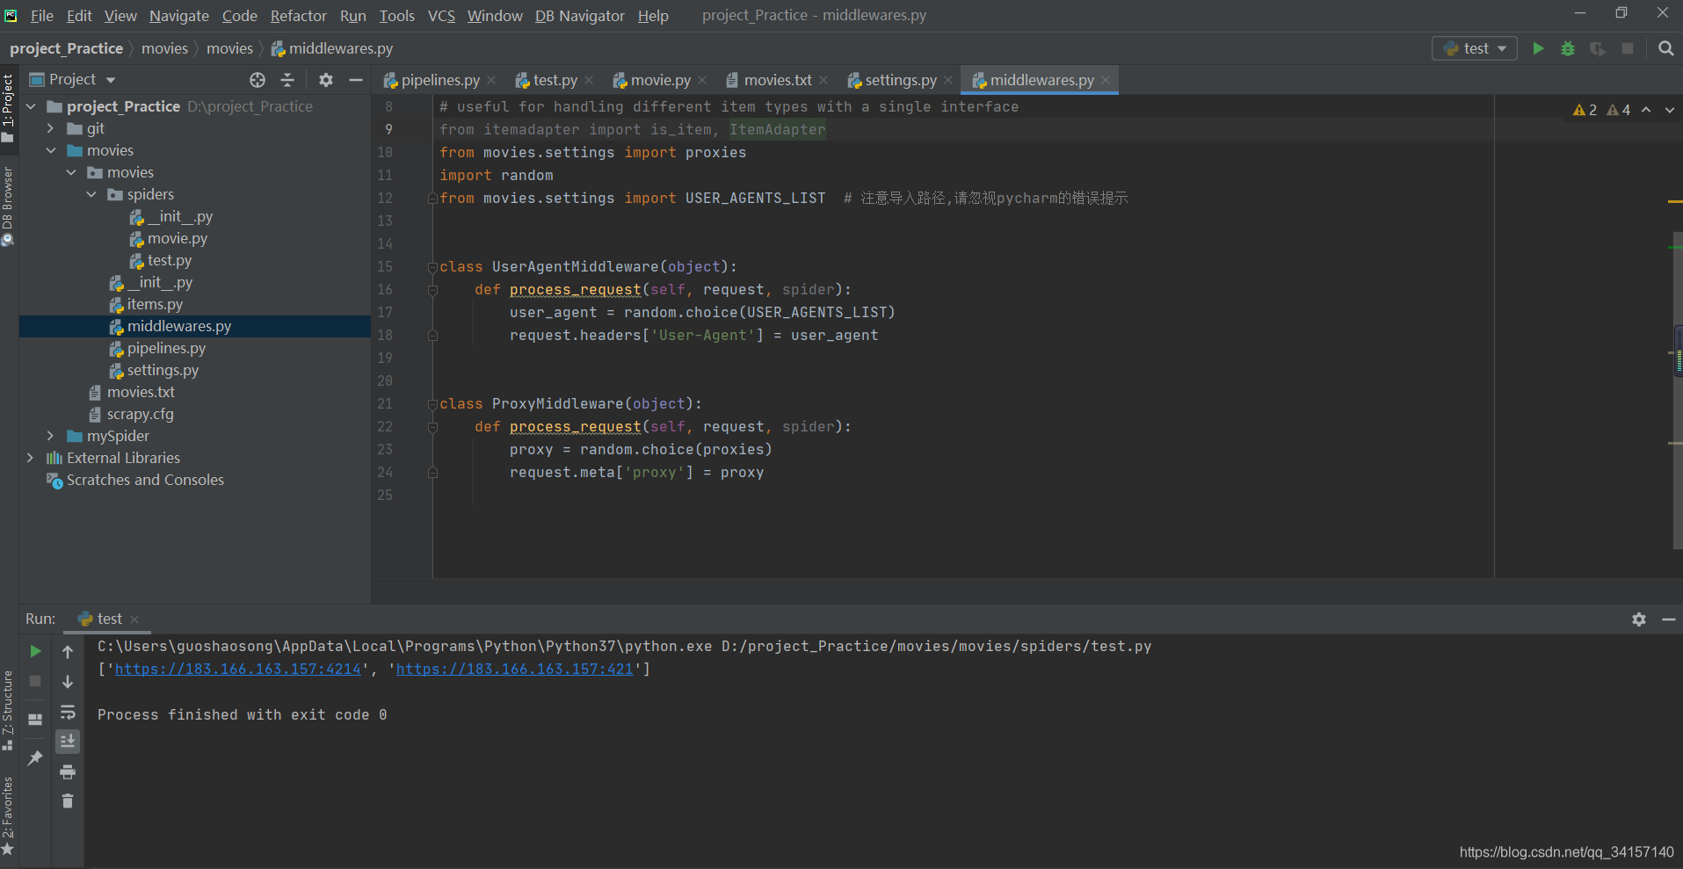Pin the Run tab

click(x=35, y=757)
